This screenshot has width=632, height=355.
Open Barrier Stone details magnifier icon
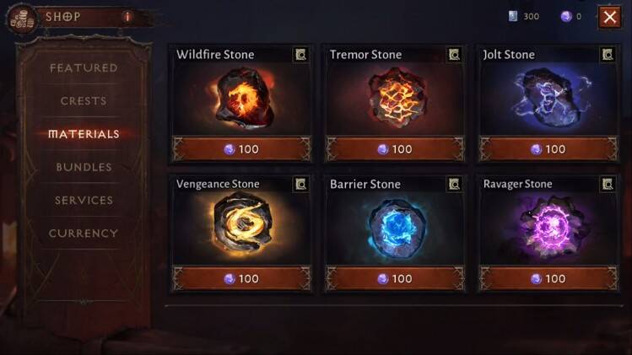454,184
